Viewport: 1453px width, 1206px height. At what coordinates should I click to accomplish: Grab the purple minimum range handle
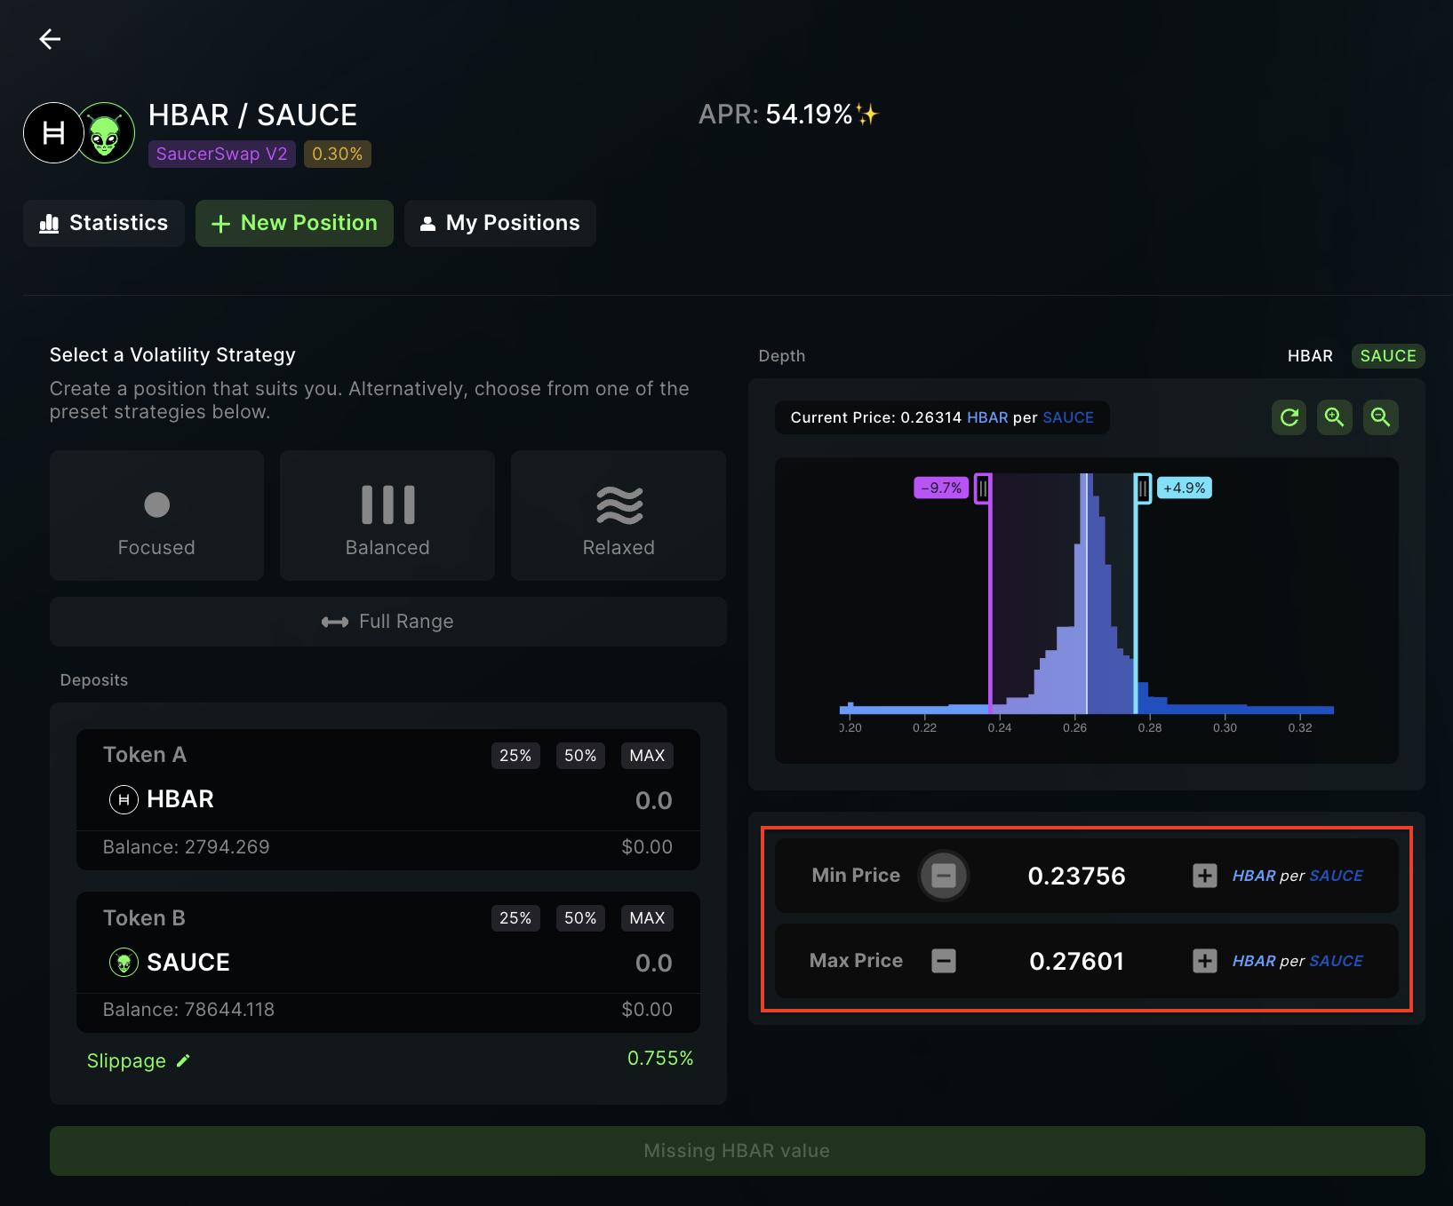983,488
